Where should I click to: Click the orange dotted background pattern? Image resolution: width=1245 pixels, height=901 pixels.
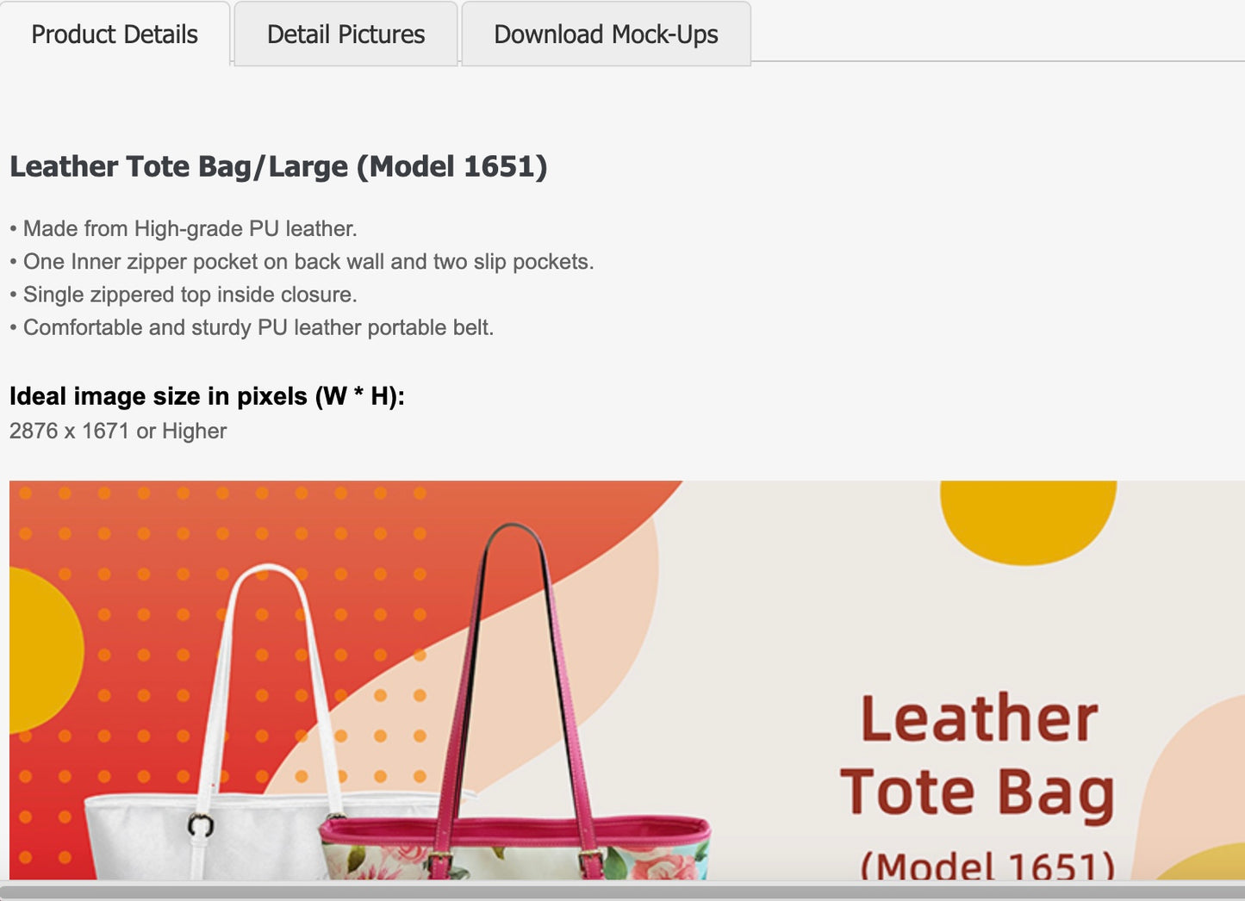(129, 586)
